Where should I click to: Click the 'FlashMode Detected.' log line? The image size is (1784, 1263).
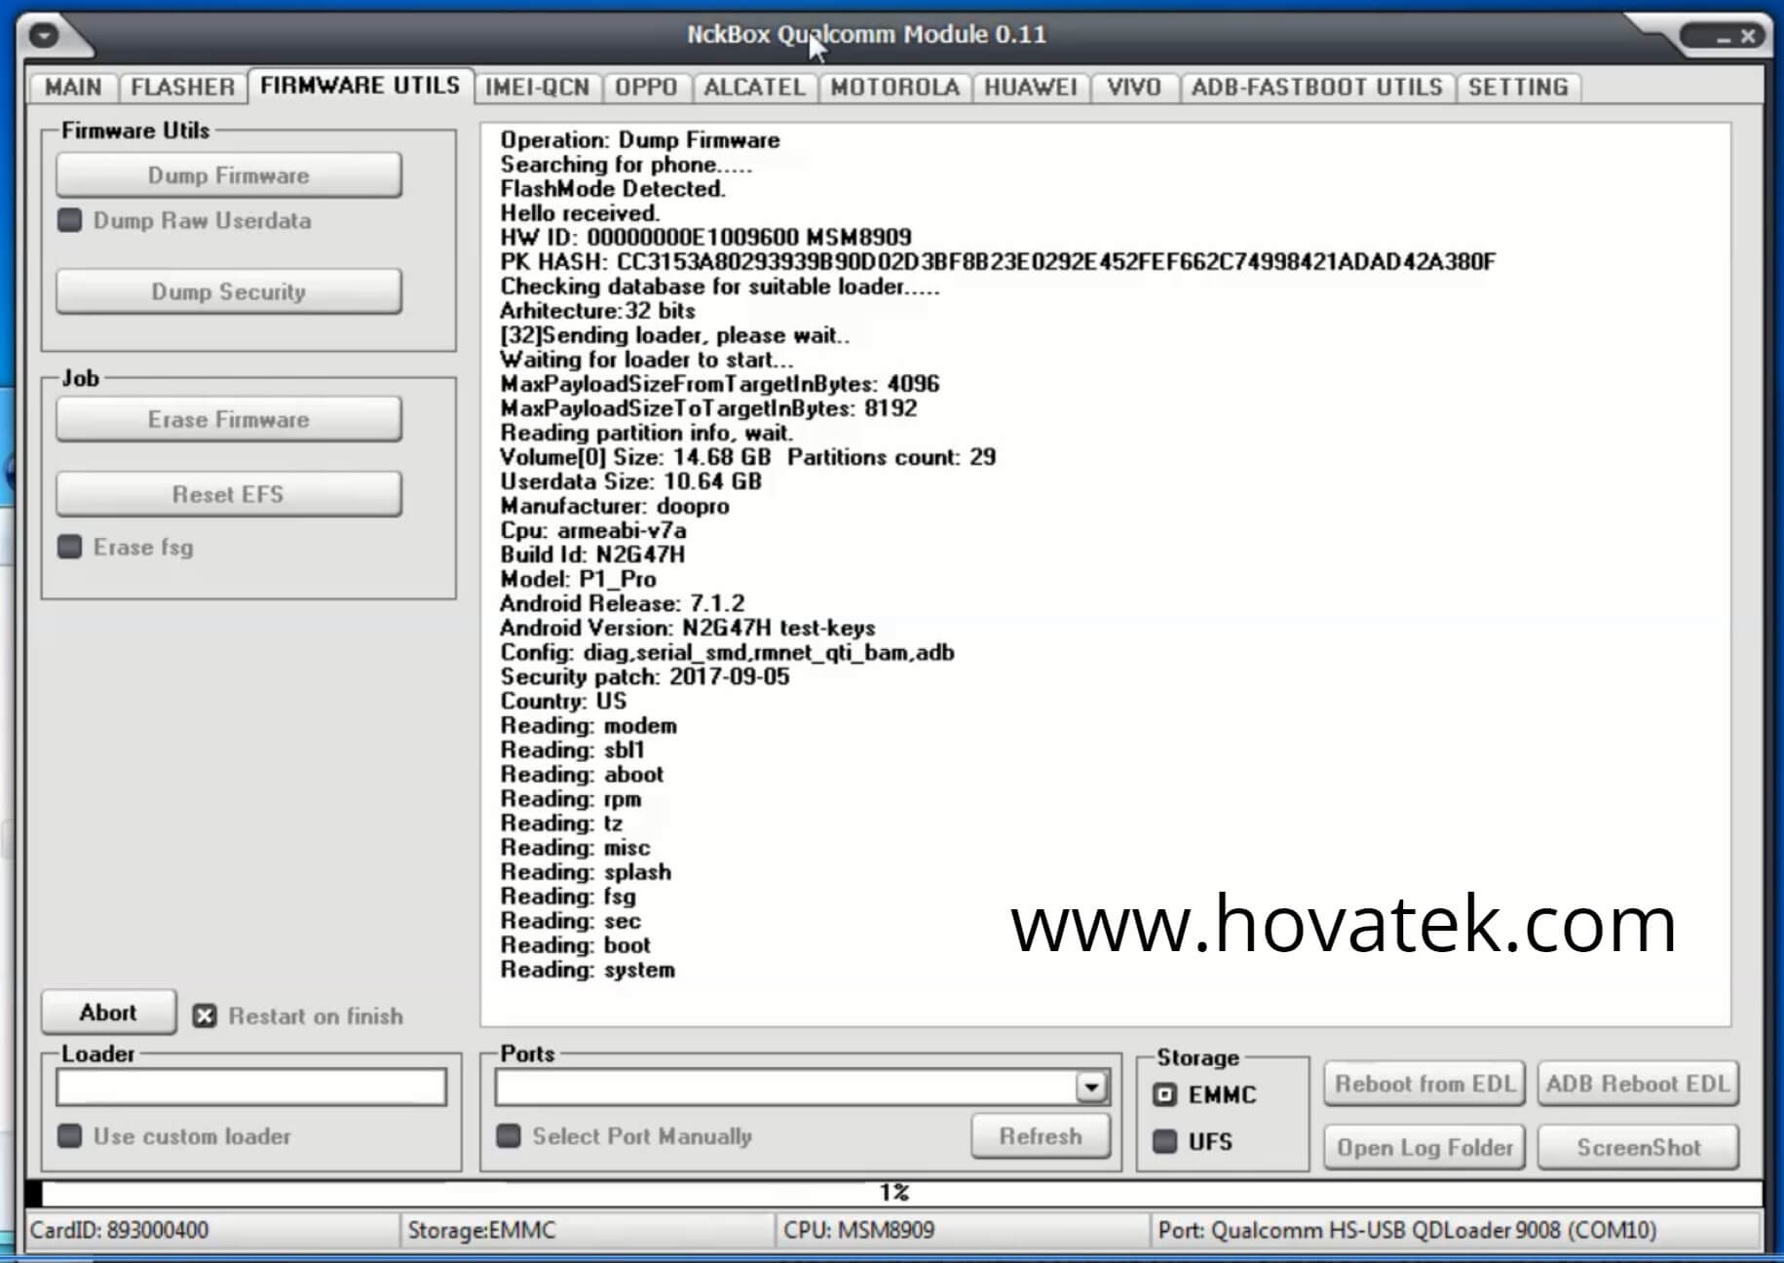tap(613, 189)
